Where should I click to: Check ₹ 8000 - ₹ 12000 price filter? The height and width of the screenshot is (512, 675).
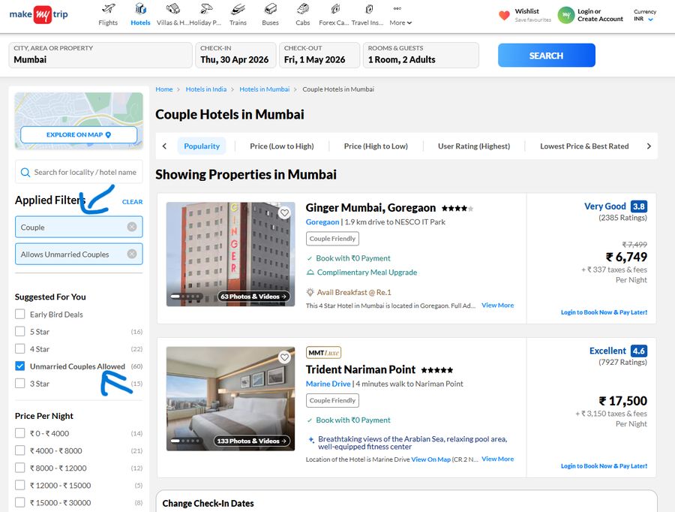click(19, 468)
